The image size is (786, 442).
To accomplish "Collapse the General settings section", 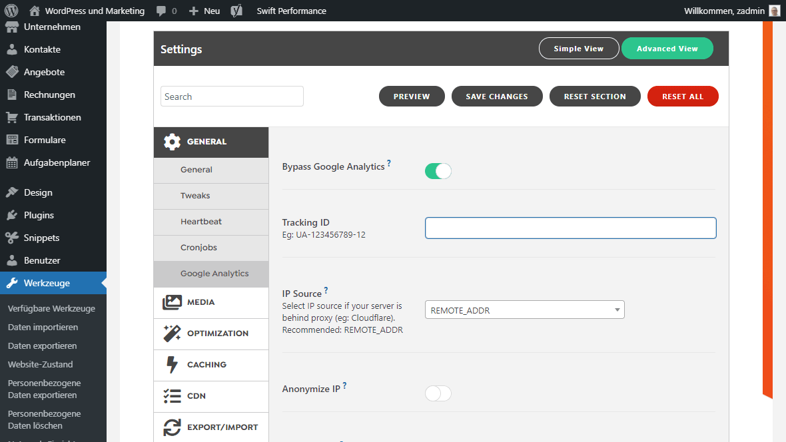I will click(210, 142).
